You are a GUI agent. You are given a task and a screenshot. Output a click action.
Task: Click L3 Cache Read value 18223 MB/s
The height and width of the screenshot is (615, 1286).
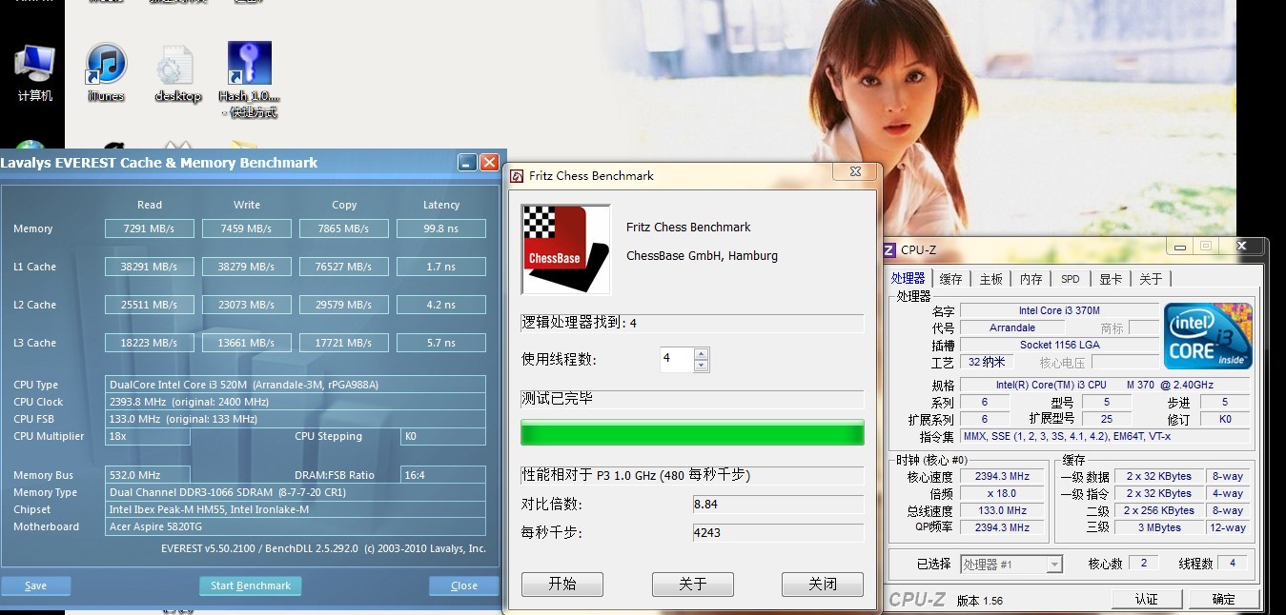[150, 343]
